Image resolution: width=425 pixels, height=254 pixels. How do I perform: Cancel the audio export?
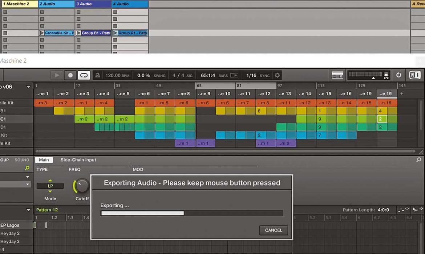(274, 230)
